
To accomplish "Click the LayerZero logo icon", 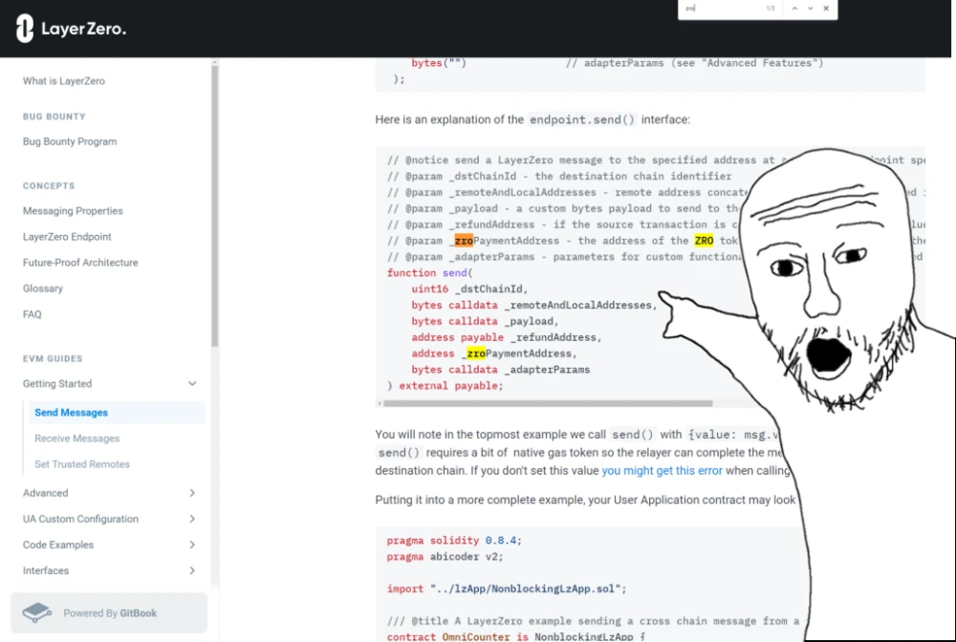I will (x=25, y=28).
